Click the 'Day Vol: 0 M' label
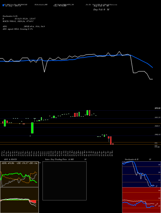Screen dimensions: 161x213 tap(101, 10)
